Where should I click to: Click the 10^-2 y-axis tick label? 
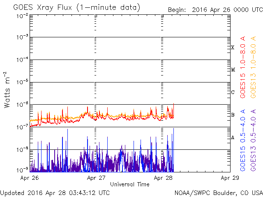coord(23,16)
